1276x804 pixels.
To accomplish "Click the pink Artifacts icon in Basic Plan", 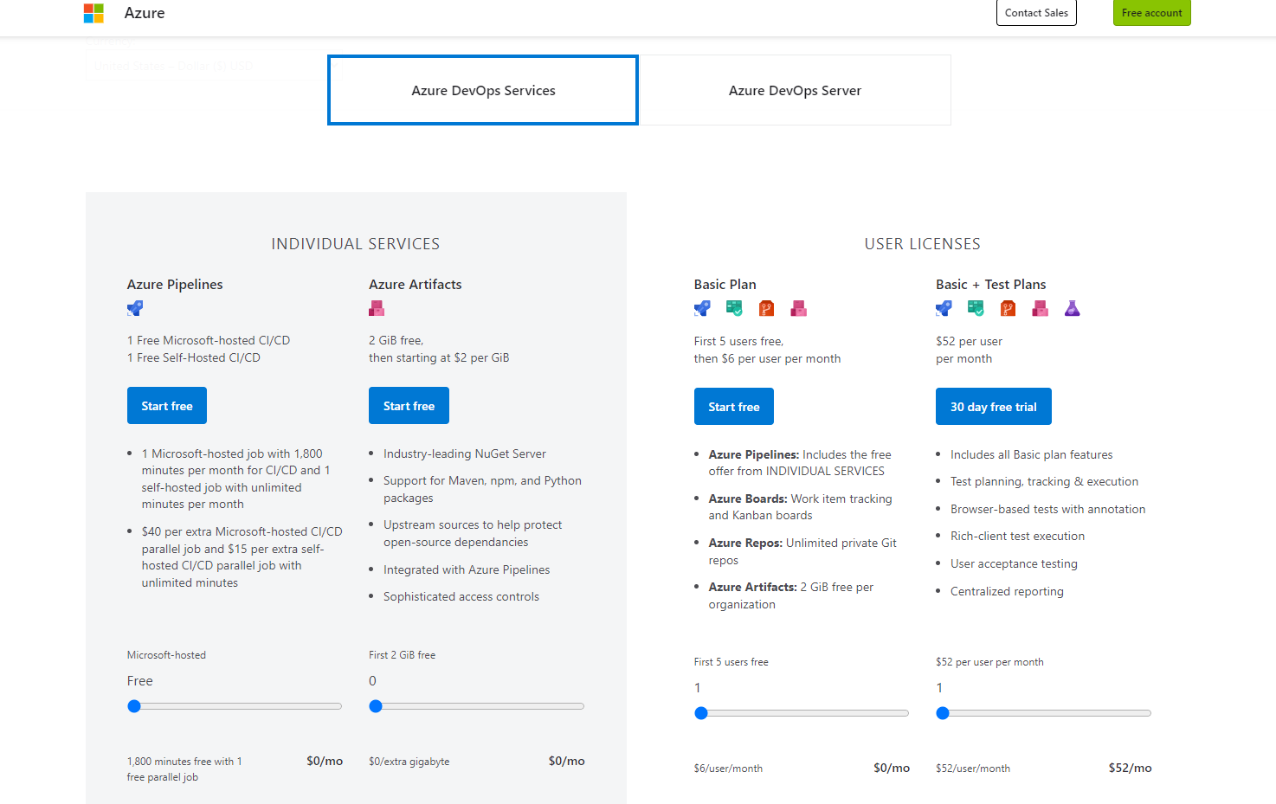I will (799, 308).
